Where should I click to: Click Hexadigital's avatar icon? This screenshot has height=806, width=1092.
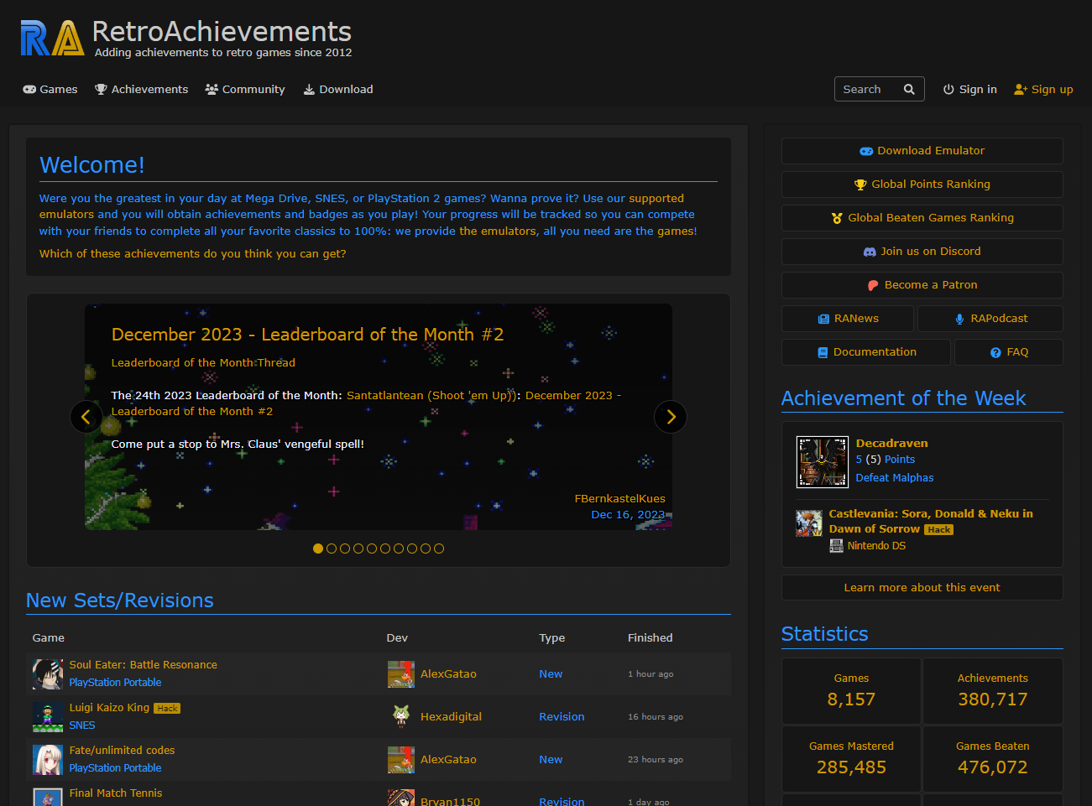[401, 717]
